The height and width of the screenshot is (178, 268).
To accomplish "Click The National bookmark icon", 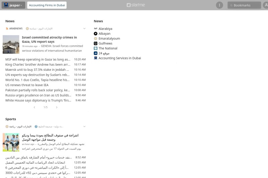I will tap(95, 48).
